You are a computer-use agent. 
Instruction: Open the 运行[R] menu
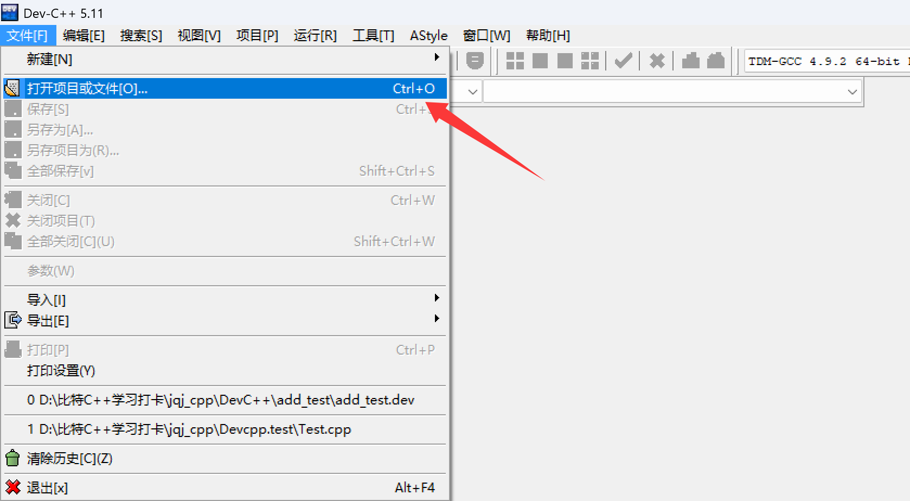315,36
